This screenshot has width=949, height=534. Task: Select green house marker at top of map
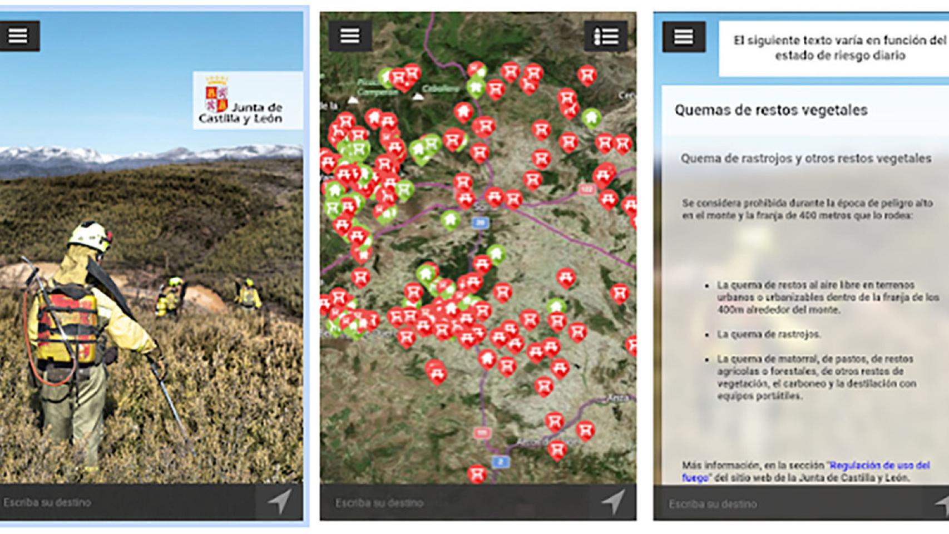[x=476, y=86]
